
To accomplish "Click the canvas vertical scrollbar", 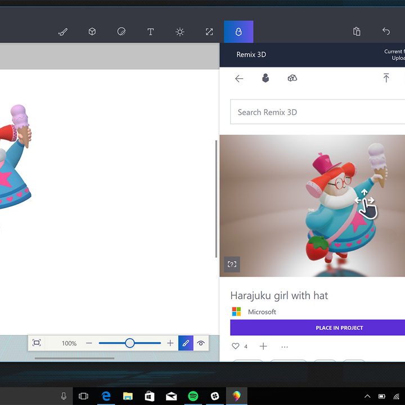I will point(216,199).
